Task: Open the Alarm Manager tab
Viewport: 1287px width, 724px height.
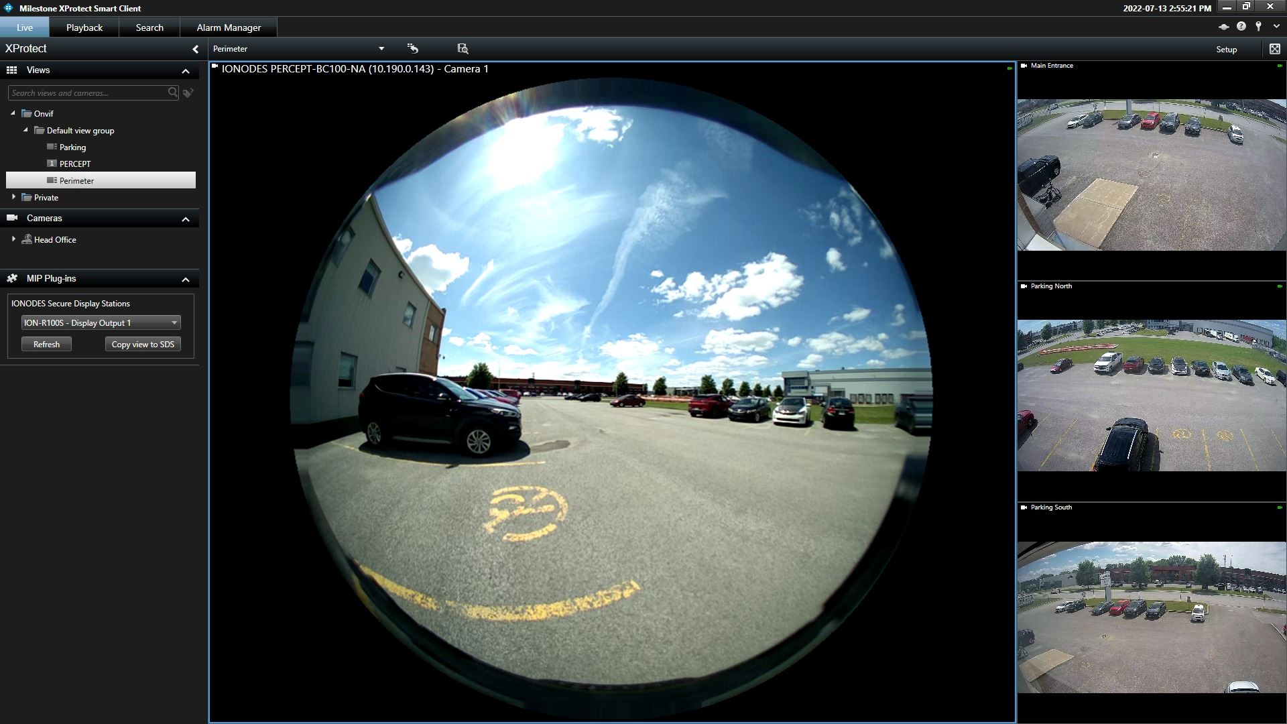Action: click(x=229, y=27)
